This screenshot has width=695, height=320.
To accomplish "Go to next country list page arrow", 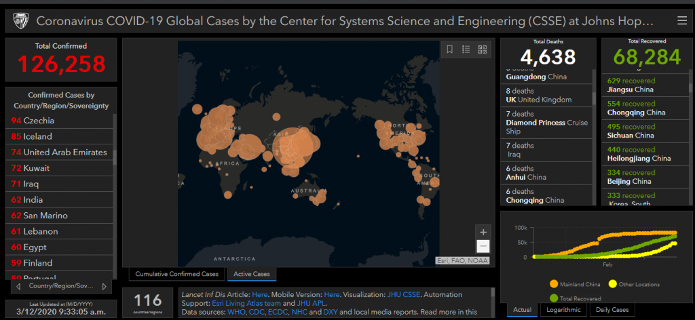I will pyautogui.click(x=104, y=286).
